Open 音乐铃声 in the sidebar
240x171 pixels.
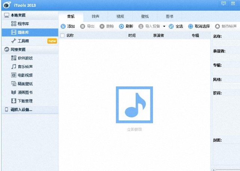pyautogui.click(x=30, y=67)
